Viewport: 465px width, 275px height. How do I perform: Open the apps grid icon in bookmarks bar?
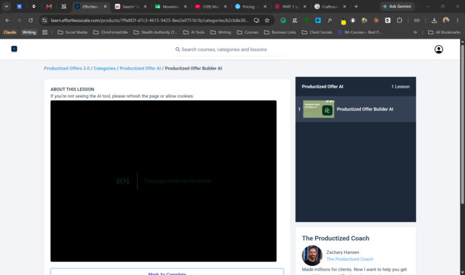pyautogui.click(x=45, y=32)
